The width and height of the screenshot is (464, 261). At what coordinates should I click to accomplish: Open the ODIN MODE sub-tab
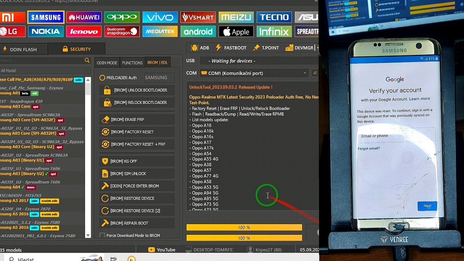click(x=107, y=63)
